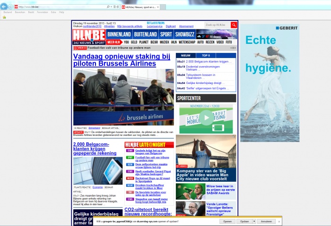The height and width of the screenshot is (226, 331).
Task: Close the HLN.be browser tab
Action: pos(158,7)
